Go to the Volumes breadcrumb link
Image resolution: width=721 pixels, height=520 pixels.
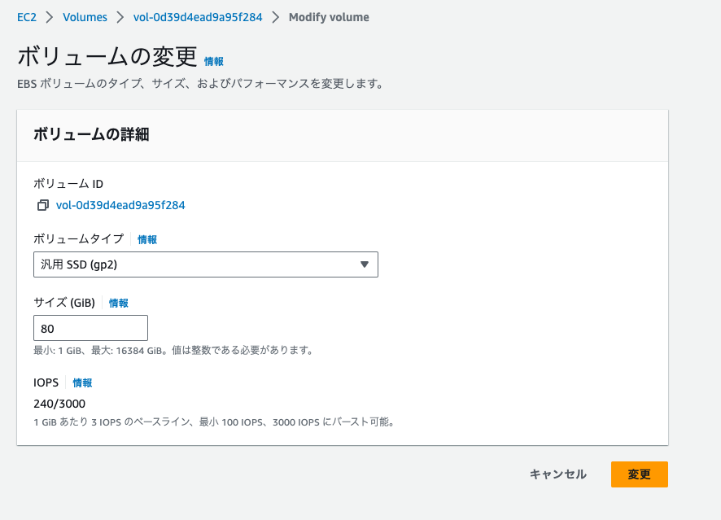coord(85,17)
